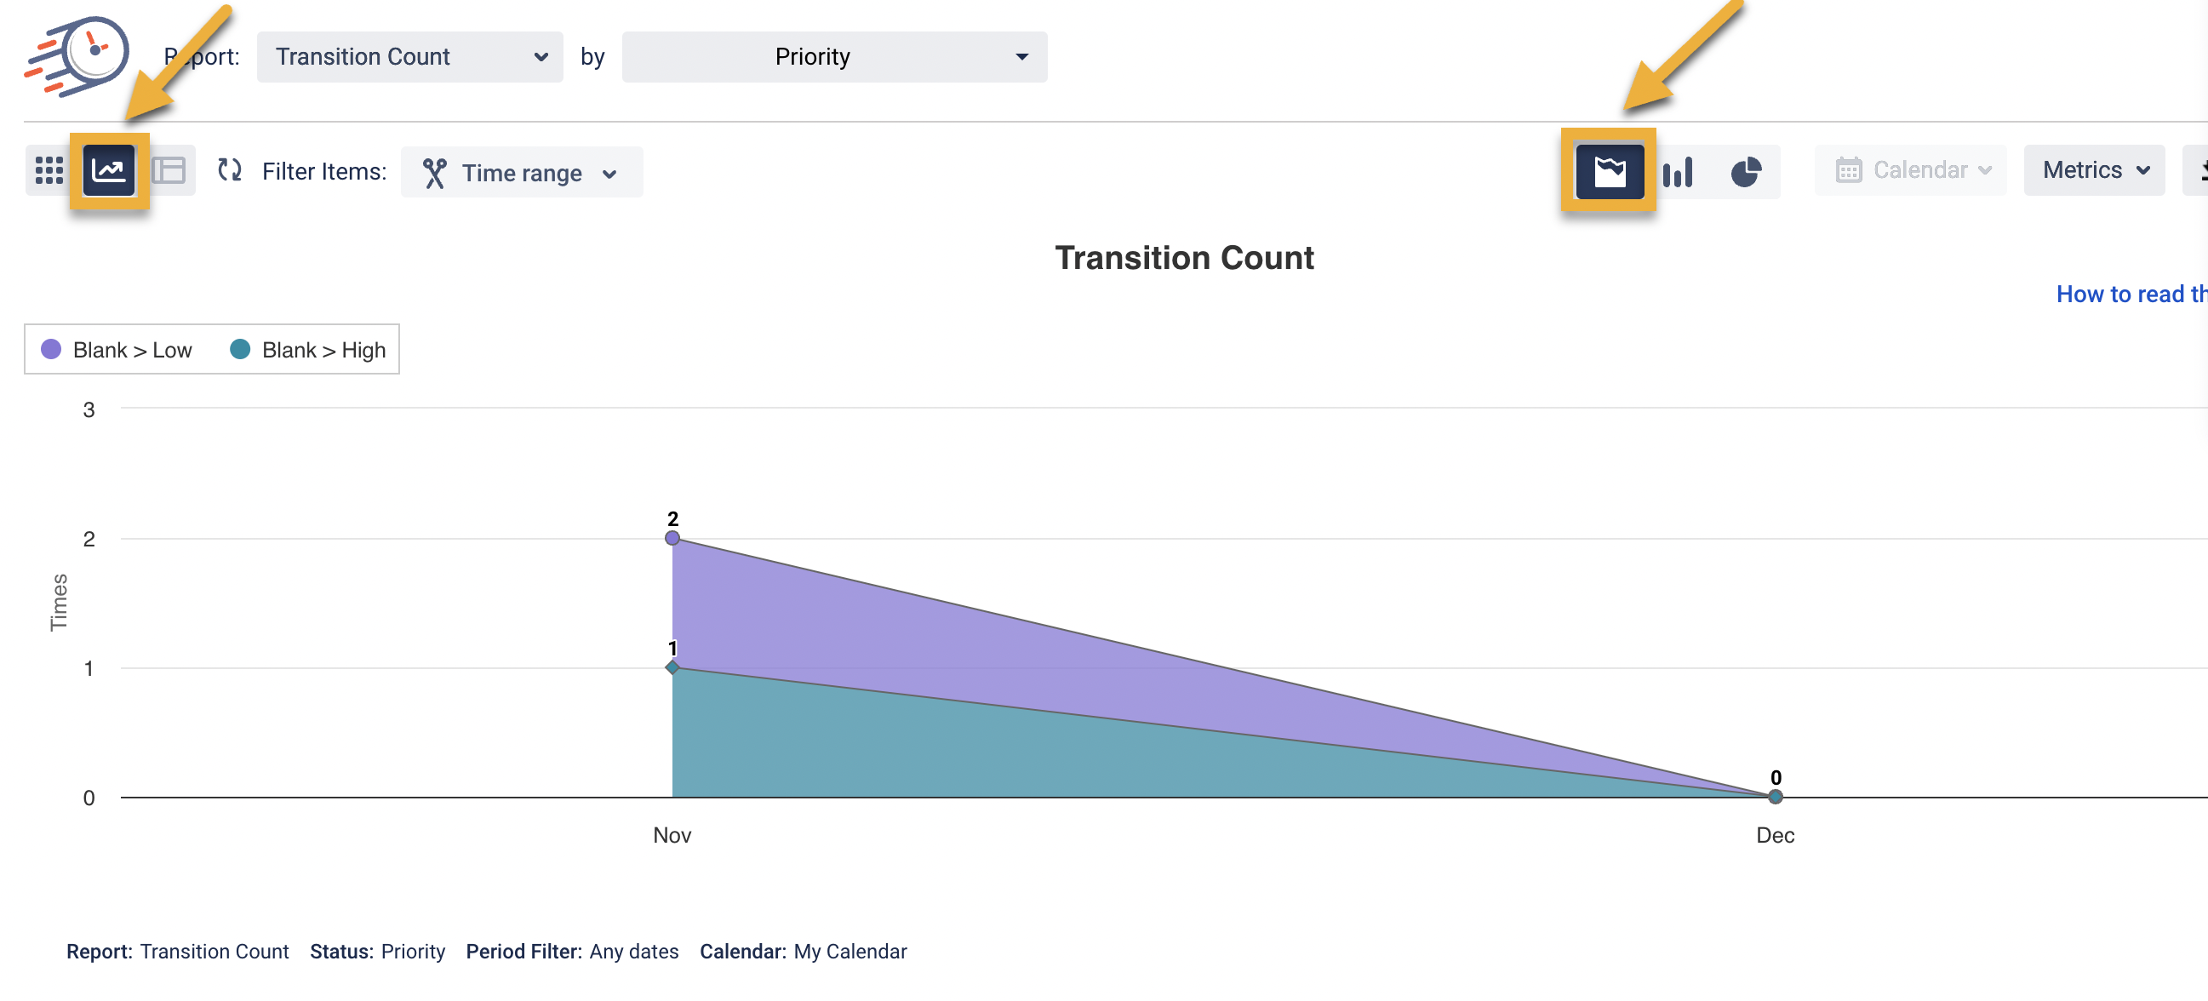
Task: Click the Nov teal diamond data point
Action: click(x=672, y=666)
